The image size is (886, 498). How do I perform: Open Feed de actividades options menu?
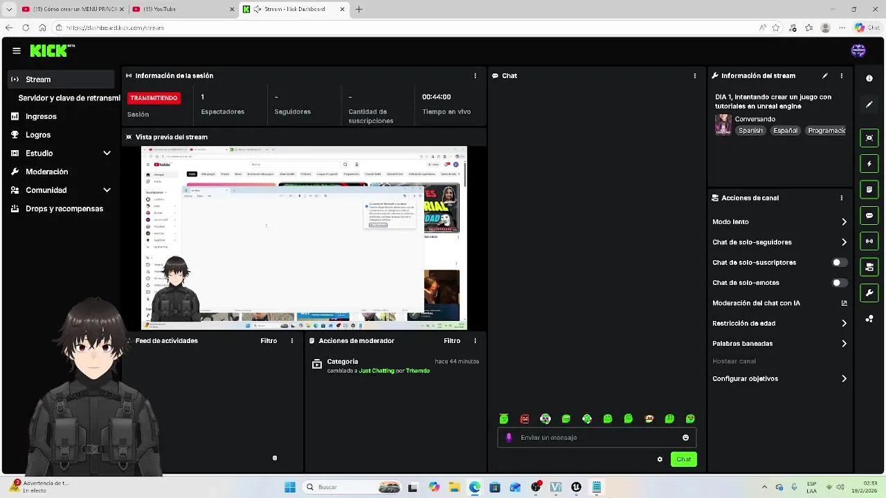click(291, 341)
